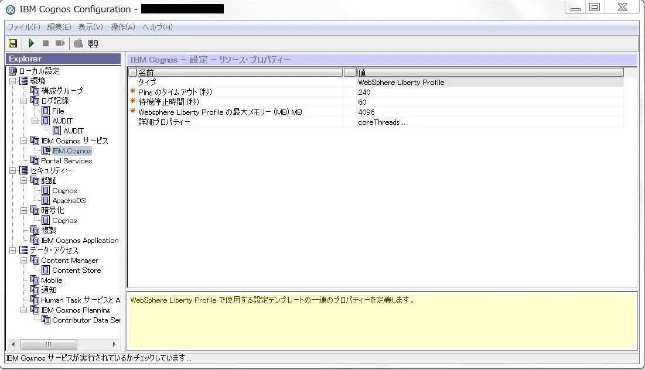The height and width of the screenshot is (370, 645).
Task: Open the ファイル(F) menu
Action: [24, 27]
